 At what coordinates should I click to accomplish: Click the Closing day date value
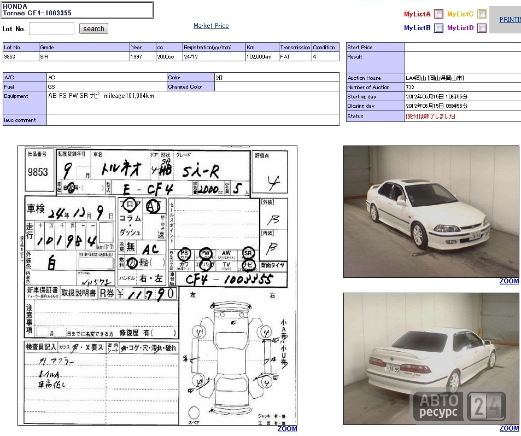[x=437, y=106]
